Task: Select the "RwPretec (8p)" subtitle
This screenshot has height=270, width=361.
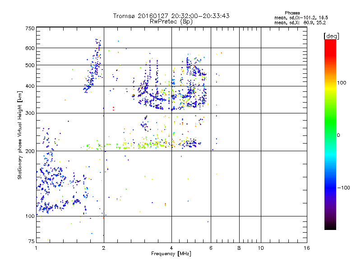Action: pyautogui.click(x=171, y=22)
